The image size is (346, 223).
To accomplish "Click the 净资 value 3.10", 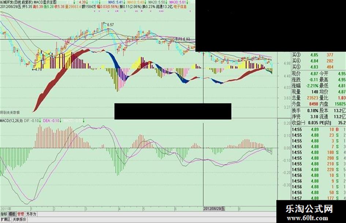I will pyautogui.click(x=314, y=116).
